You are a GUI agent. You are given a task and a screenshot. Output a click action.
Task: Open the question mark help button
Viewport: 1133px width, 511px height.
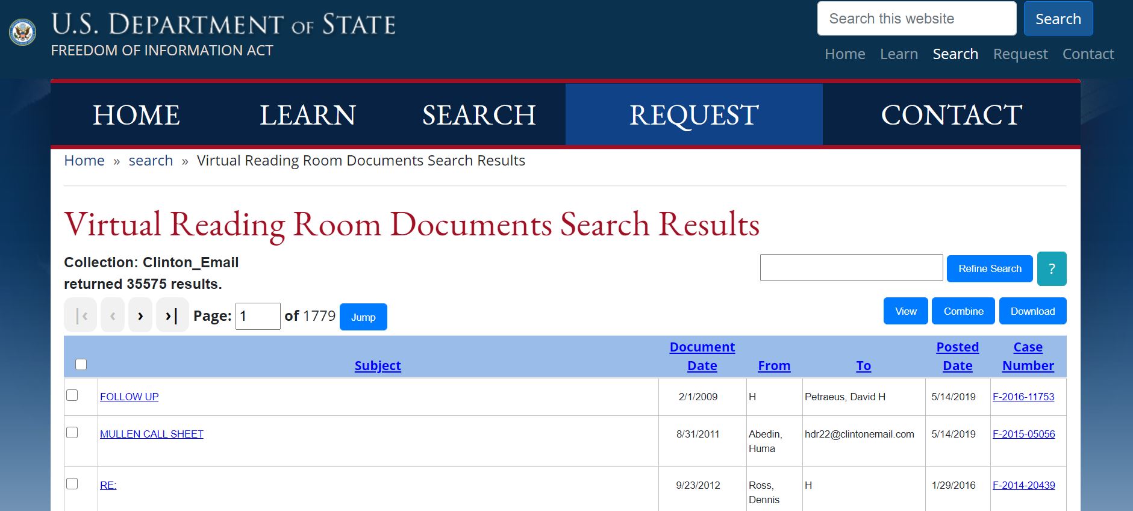click(1052, 268)
